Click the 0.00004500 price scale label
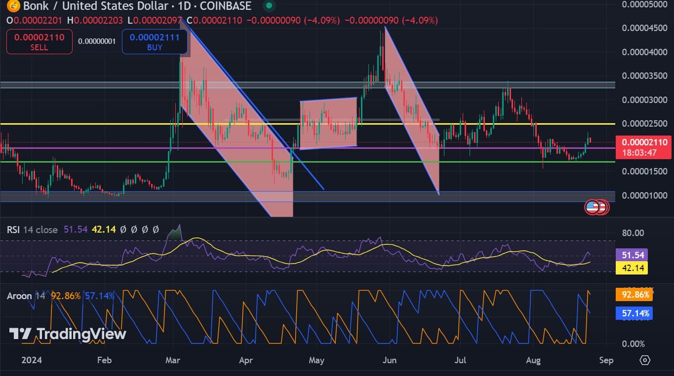This screenshot has height=376, width=674. [x=644, y=28]
